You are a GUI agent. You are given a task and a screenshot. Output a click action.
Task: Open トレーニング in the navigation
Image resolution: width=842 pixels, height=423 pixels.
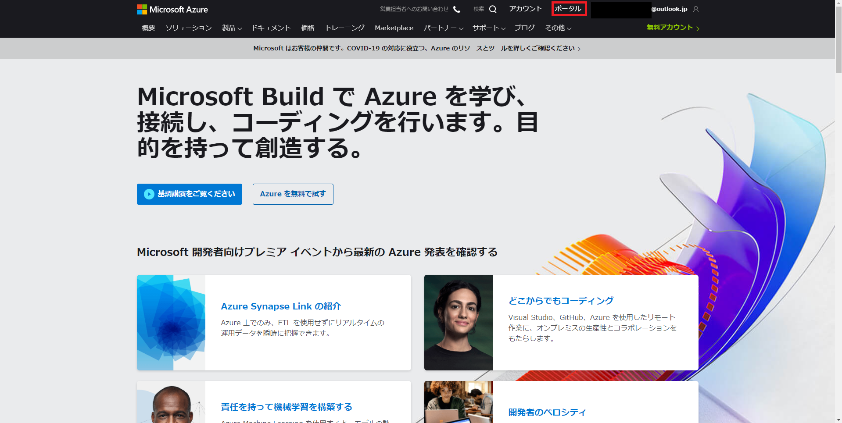pyautogui.click(x=345, y=28)
